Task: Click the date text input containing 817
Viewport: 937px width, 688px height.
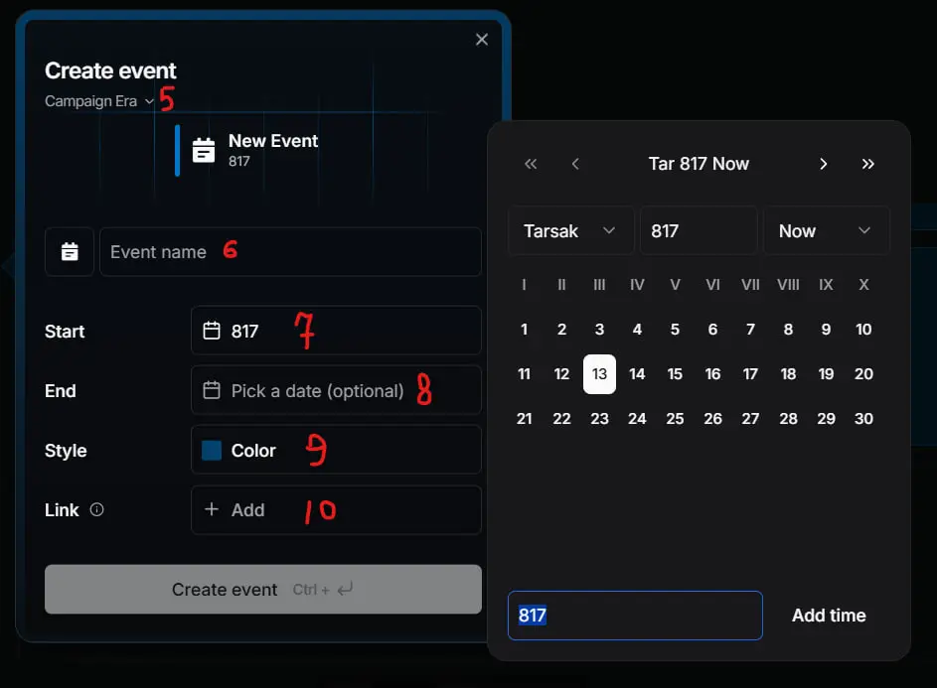Action: click(x=635, y=616)
